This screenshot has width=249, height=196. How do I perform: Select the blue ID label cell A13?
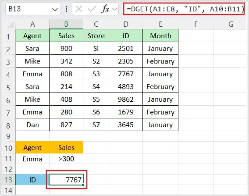pos(32,180)
